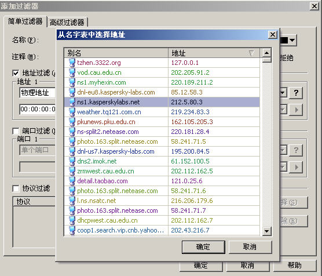This screenshot has width=322, height=276.
Task: Click the icon beside detail.taobao.com
Action: pos(72,181)
